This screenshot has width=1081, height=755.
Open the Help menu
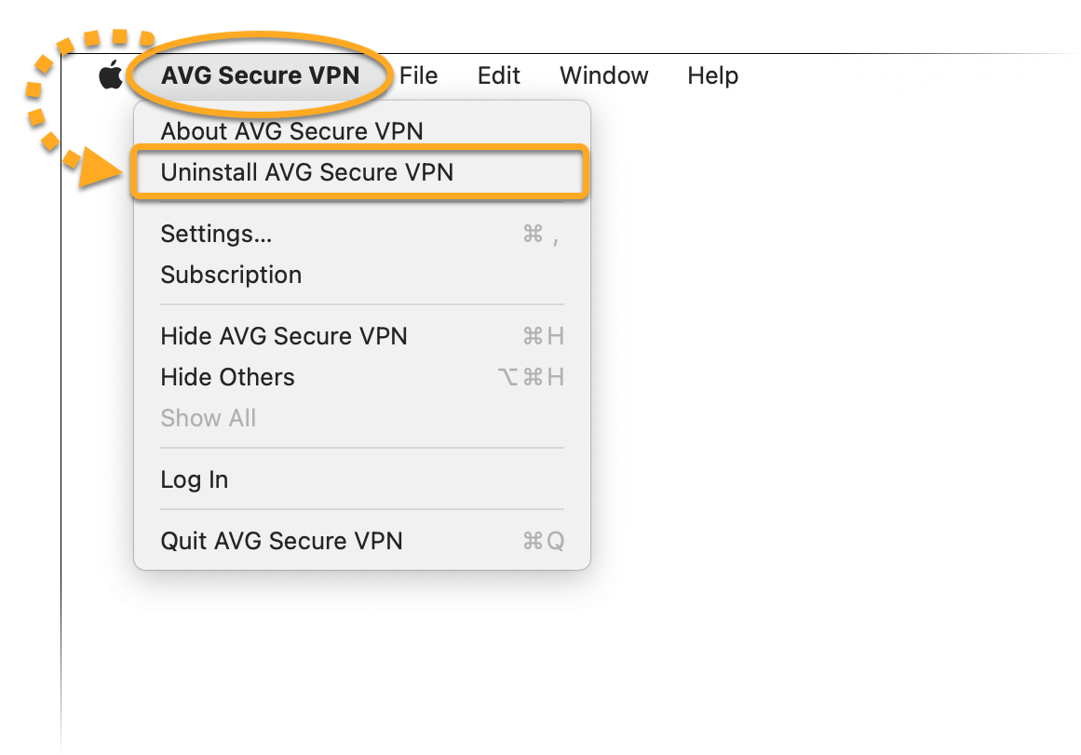click(x=712, y=76)
